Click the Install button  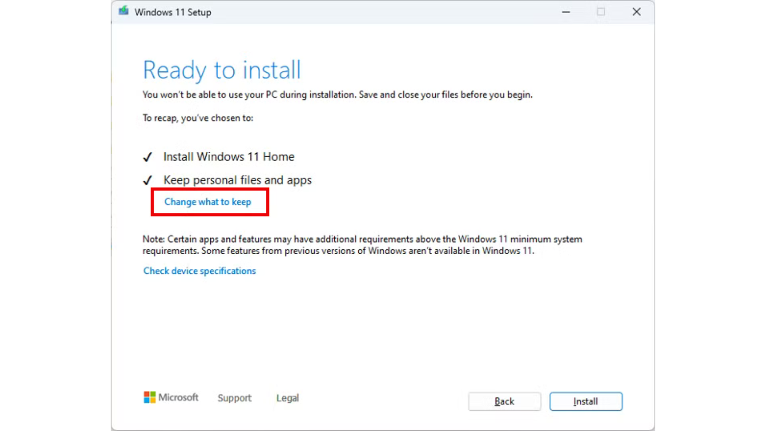click(x=586, y=401)
